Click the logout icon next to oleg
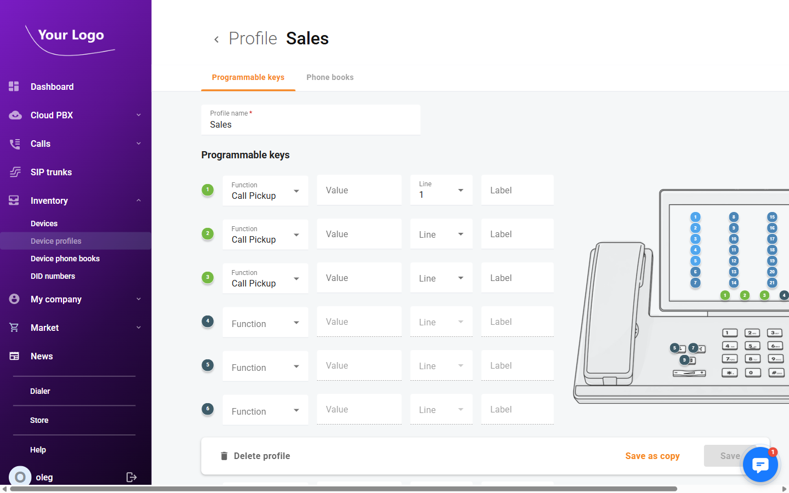 point(131,477)
